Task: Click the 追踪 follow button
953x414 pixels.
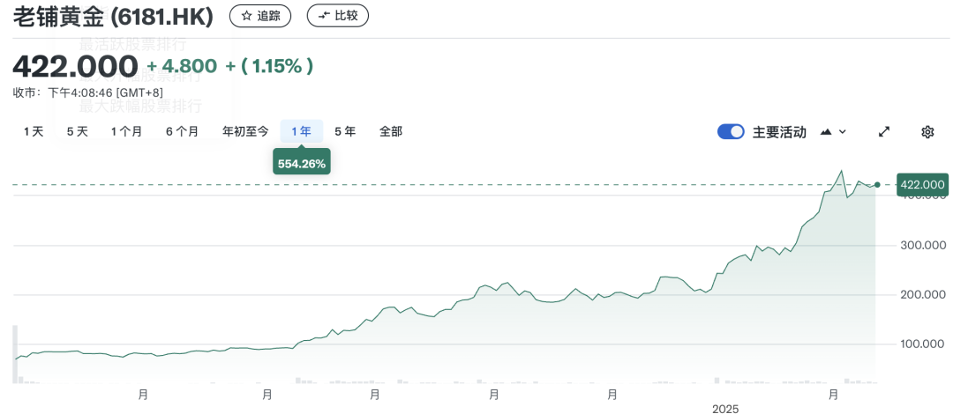Action: [x=260, y=17]
